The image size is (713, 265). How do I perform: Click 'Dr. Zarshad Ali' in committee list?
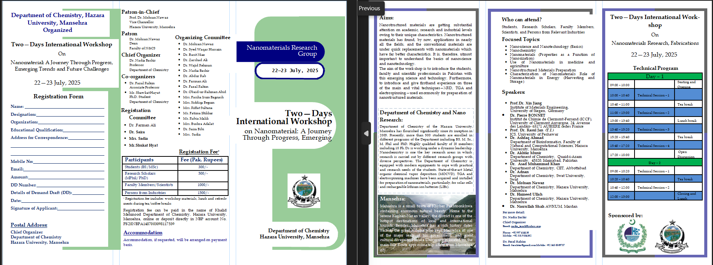coord(195,60)
